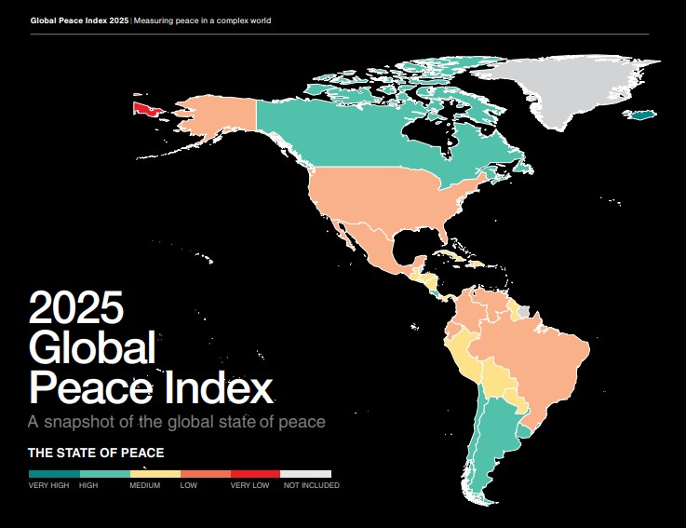Click the Very Low red legend swatch
This screenshot has width=686, height=528.
coord(255,473)
